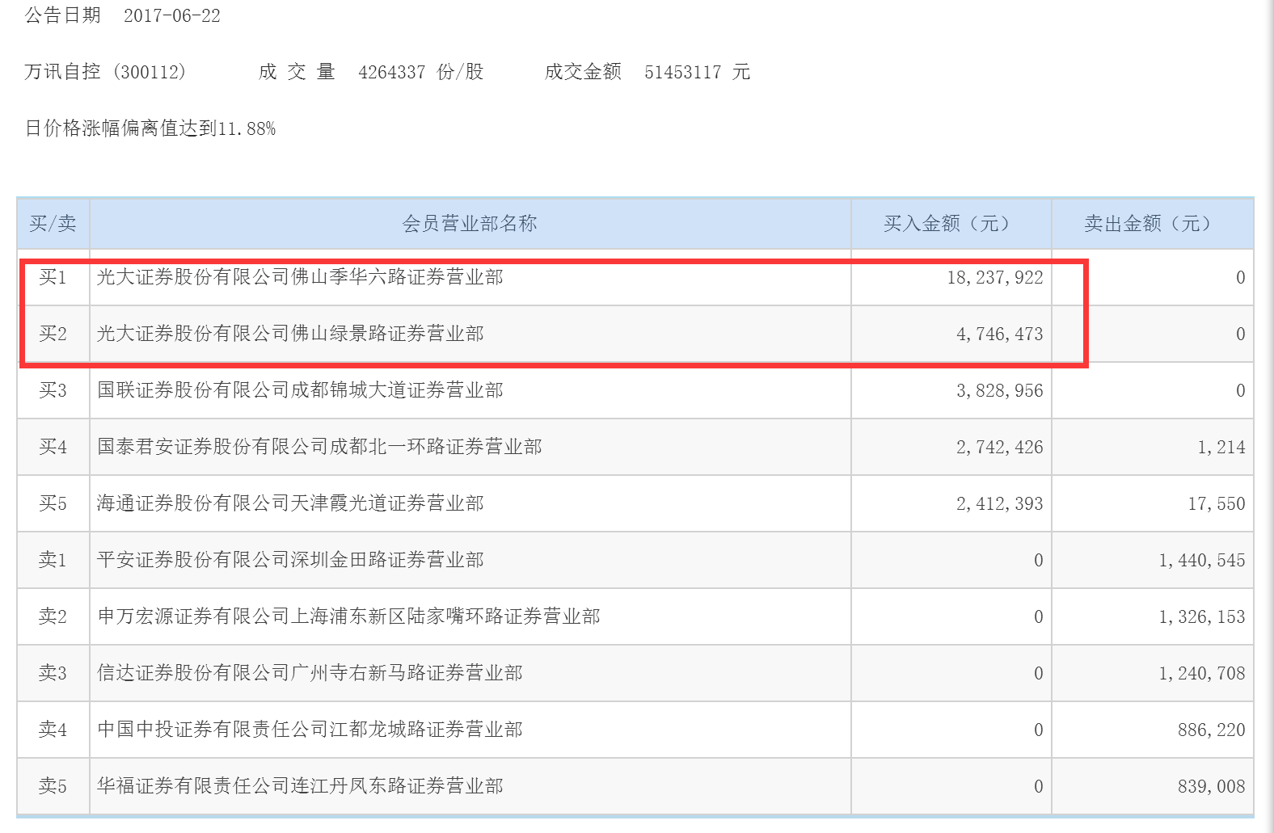Click the buy amount 18,237,922
The width and height of the screenshot is (1274, 833).
click(x=995, y=278)
